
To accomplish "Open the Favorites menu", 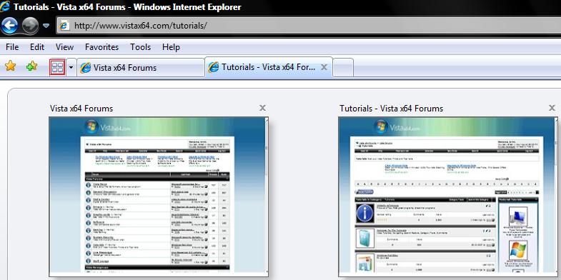I will [x=101, y=47].
